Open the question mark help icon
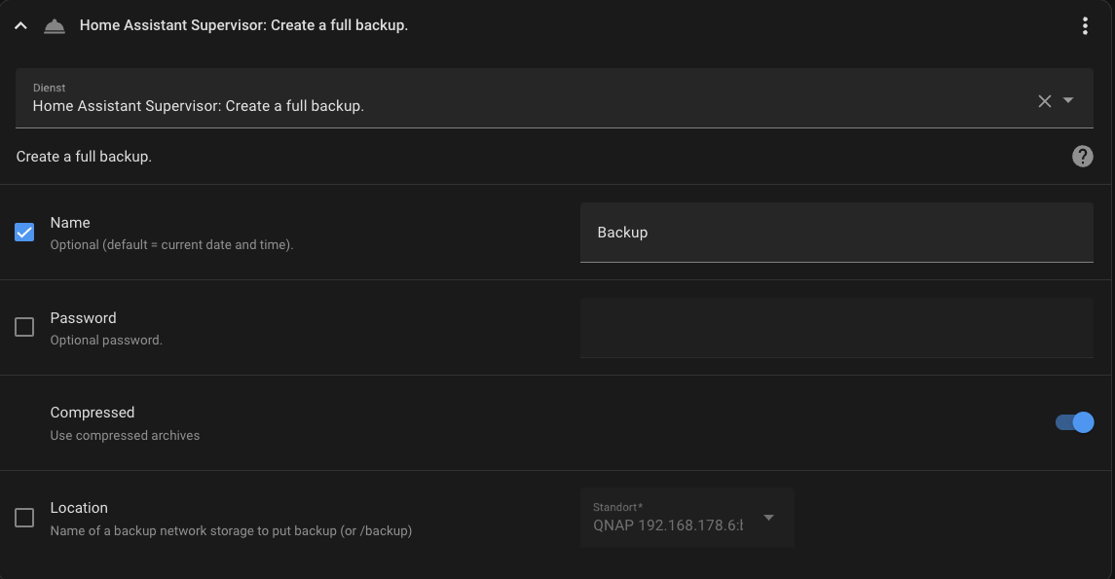The height and width of the screenshot is (579, 1115). (1082, 156)
